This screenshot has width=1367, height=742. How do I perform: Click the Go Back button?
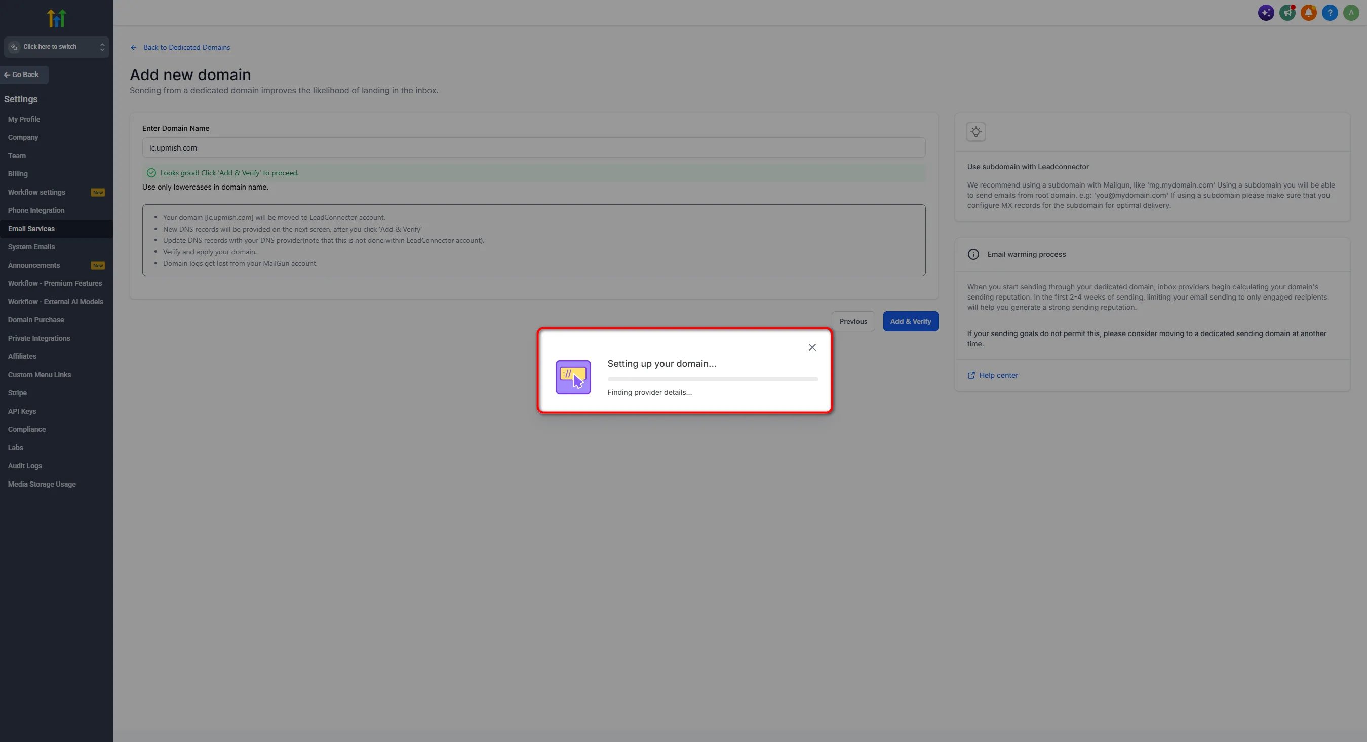24,75
